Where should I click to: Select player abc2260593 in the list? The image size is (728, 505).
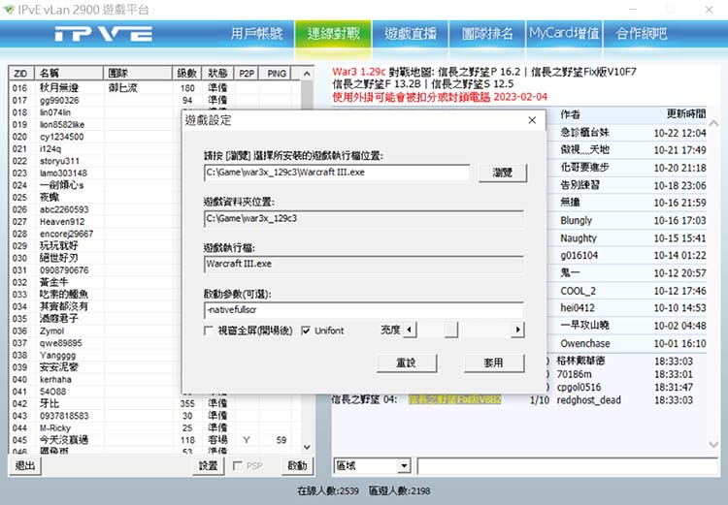click(64, 209)
